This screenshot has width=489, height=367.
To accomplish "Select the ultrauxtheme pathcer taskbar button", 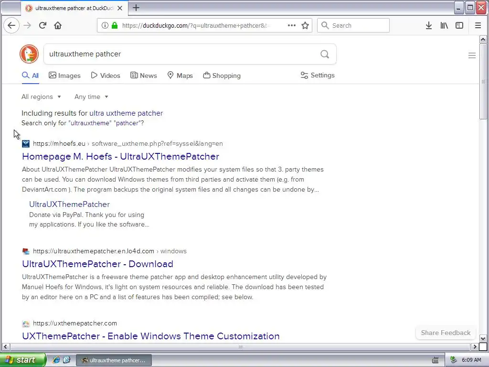I will coord(114,360).
